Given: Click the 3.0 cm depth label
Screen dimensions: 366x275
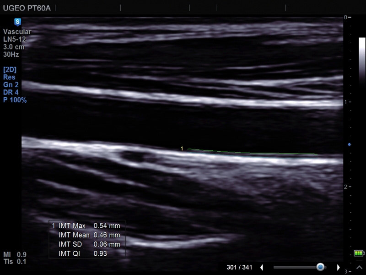Looking at the screenshot, I should 14,47.
